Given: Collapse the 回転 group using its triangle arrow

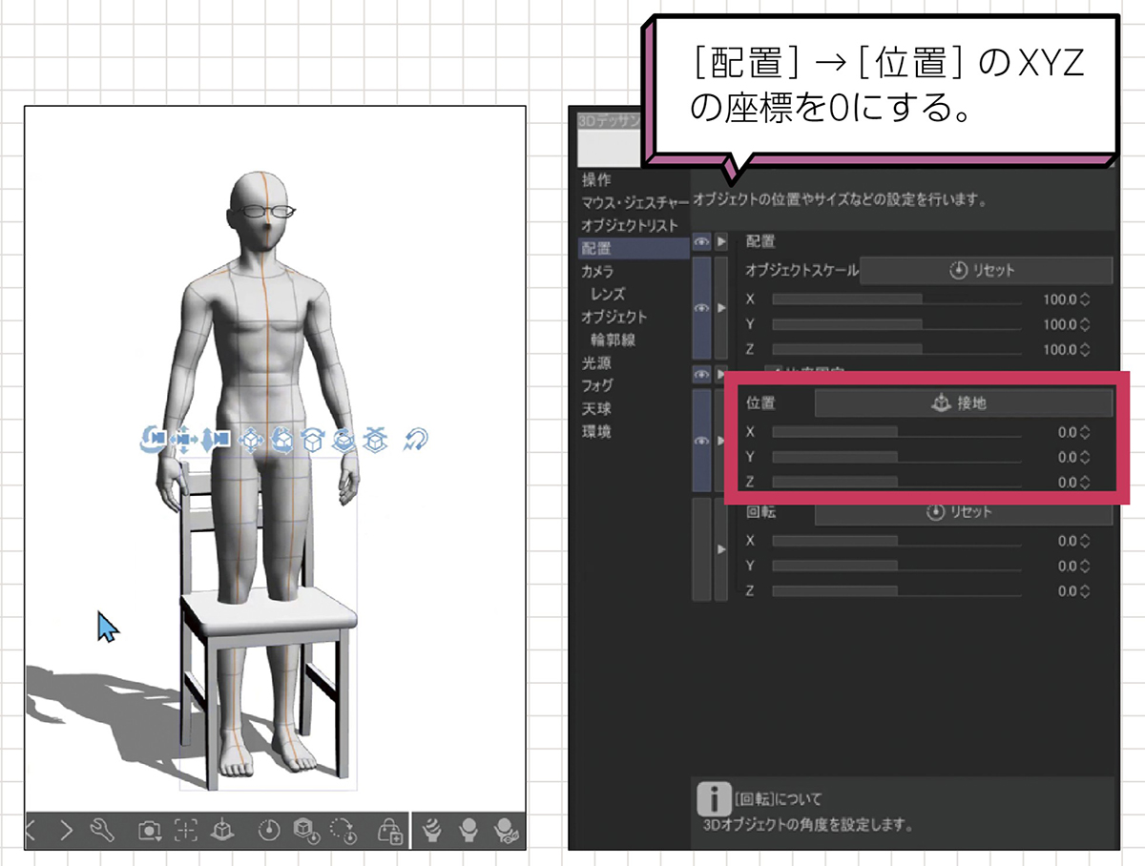Looking at the screenshot, I should (721, 549).
